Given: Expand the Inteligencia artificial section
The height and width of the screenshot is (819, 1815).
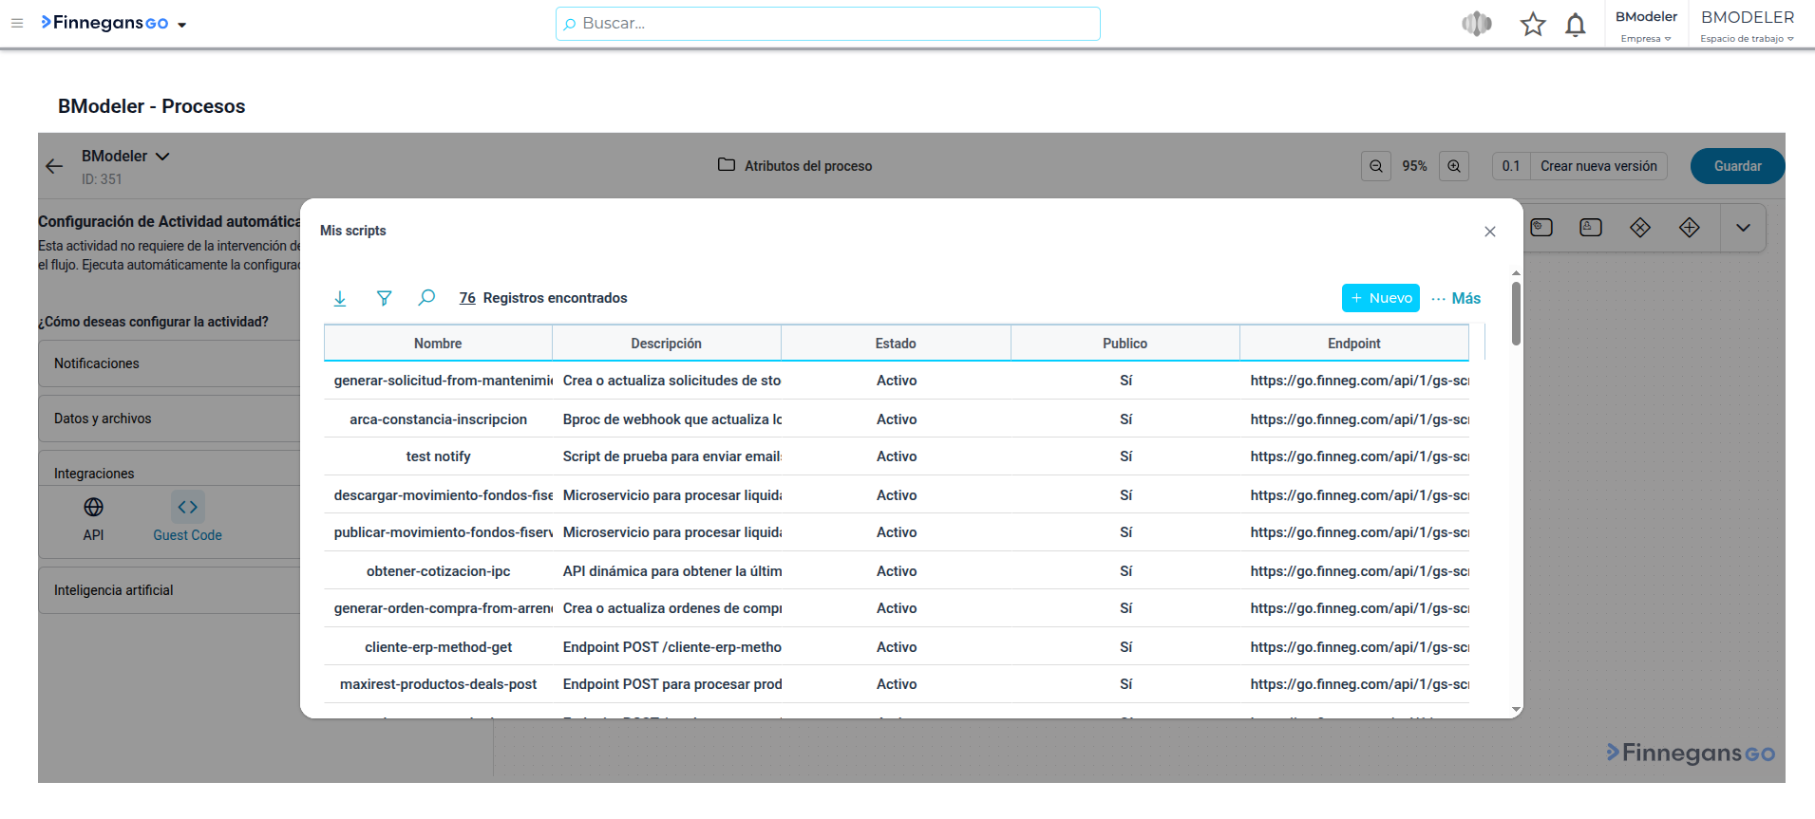Looking at the screenshot, I should (x=170, y=590).
